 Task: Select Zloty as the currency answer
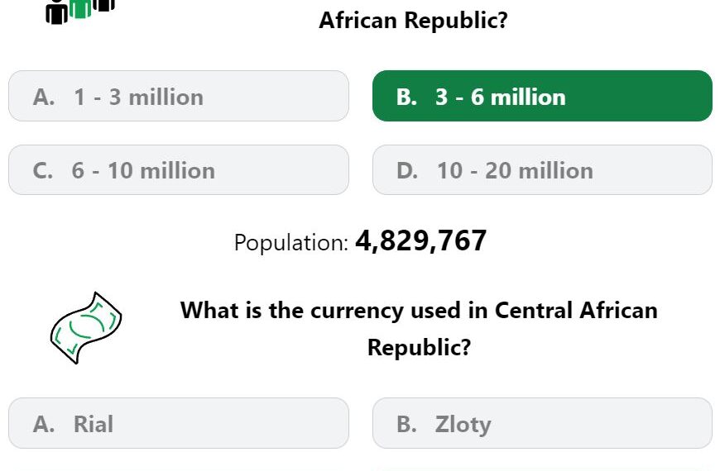click(x=542, y=423)
